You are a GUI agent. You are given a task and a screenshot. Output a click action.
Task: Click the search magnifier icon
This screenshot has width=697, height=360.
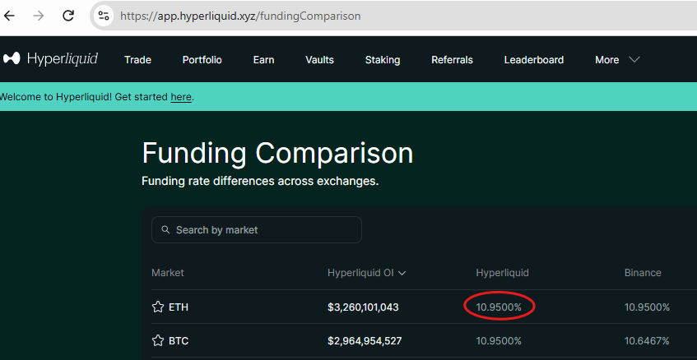(165, 229)
